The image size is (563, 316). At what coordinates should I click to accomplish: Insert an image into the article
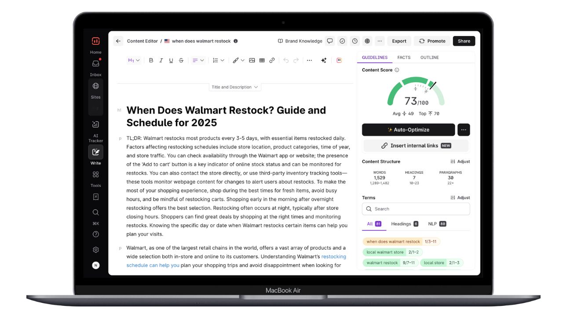[x=252, y=61]
